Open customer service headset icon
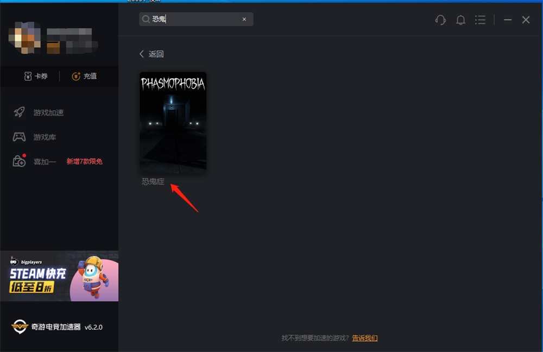 pos(440,20)
